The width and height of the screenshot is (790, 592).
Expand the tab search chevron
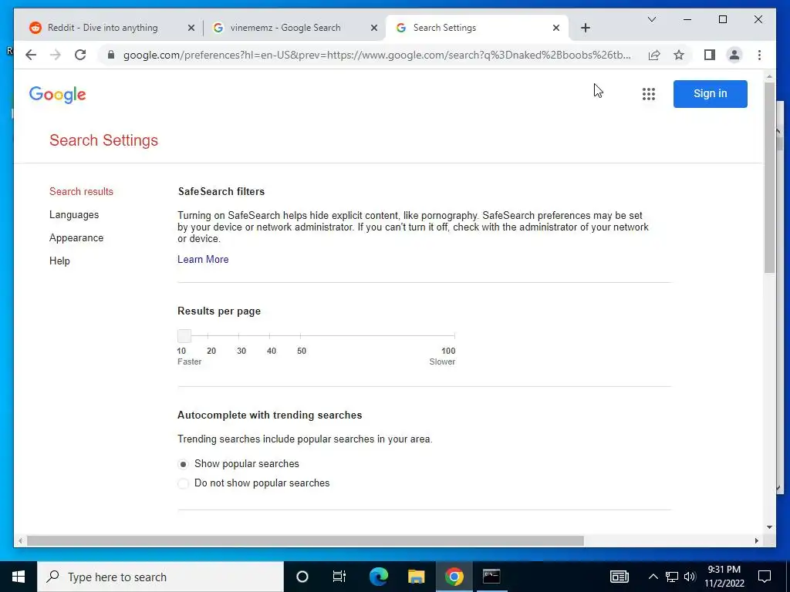click(651, 19)
